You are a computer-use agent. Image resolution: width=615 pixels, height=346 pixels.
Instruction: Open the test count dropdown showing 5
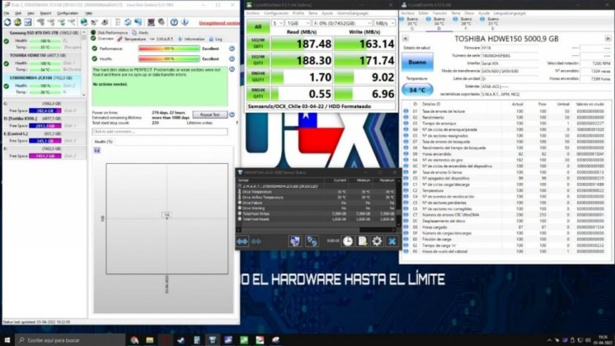[x=278, y=24]
